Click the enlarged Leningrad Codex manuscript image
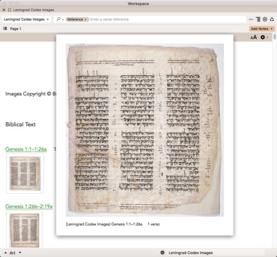This screenshot has height=257, width=277. [x=145, y=130]
